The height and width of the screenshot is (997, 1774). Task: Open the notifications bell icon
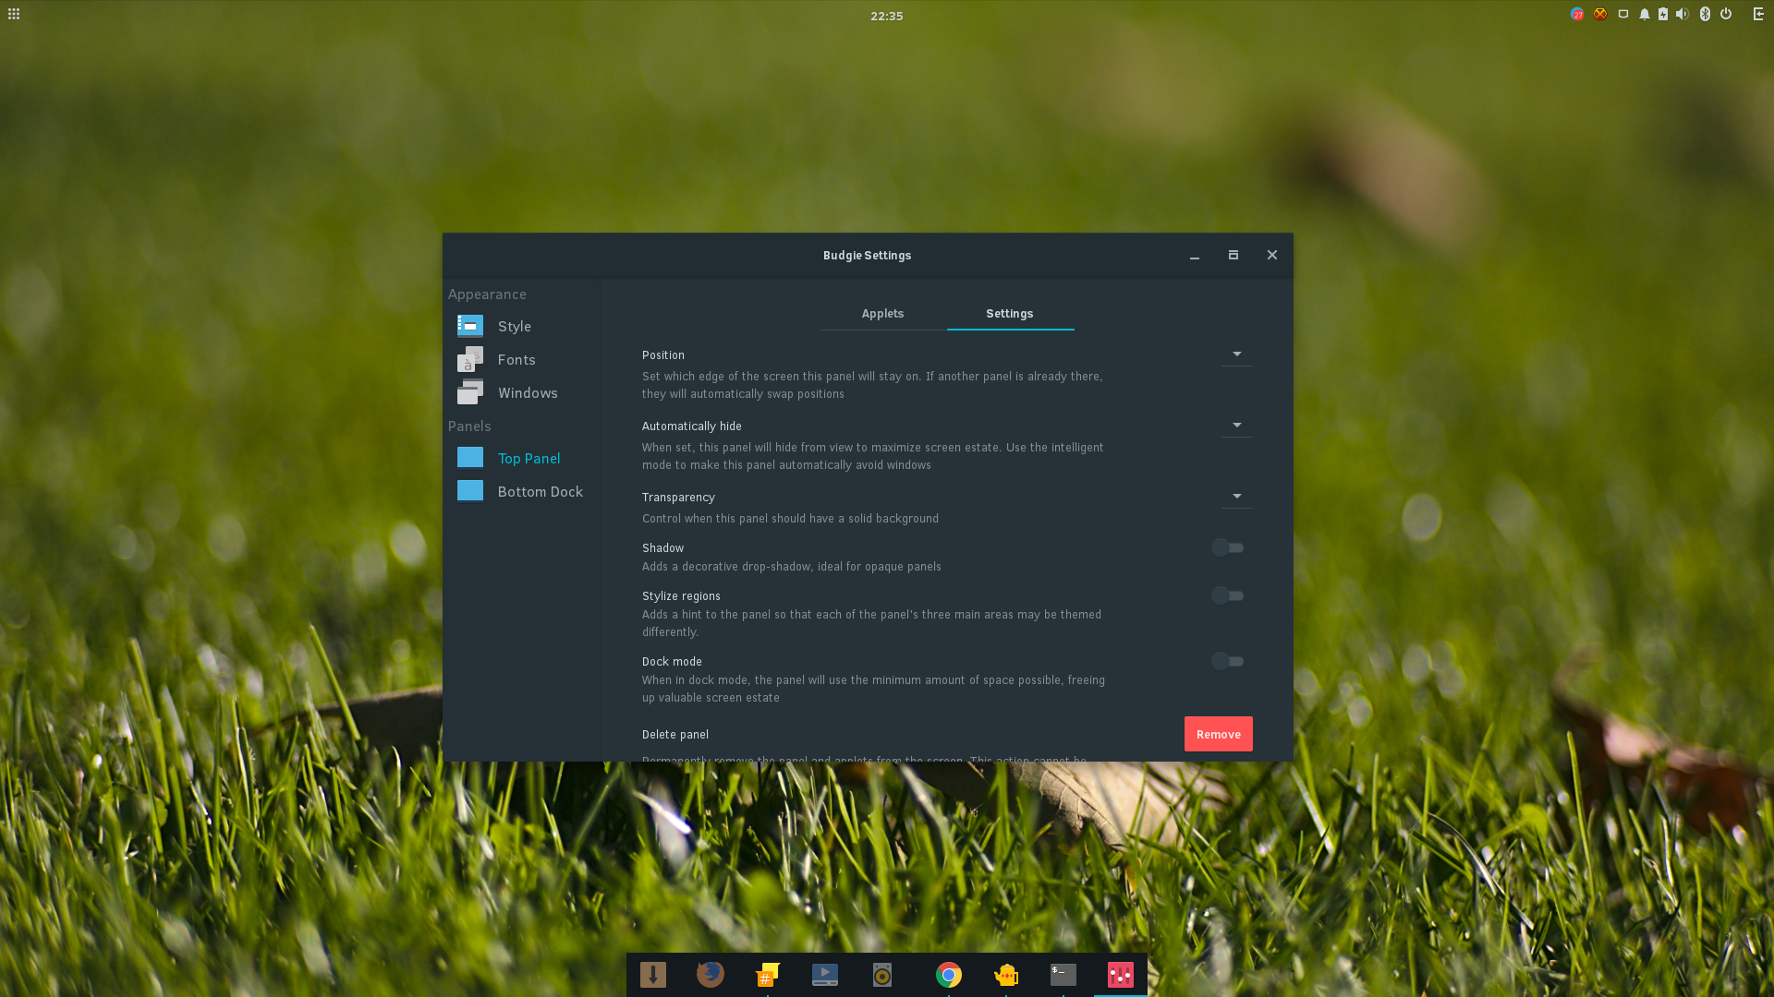(x=1645, y=14)
